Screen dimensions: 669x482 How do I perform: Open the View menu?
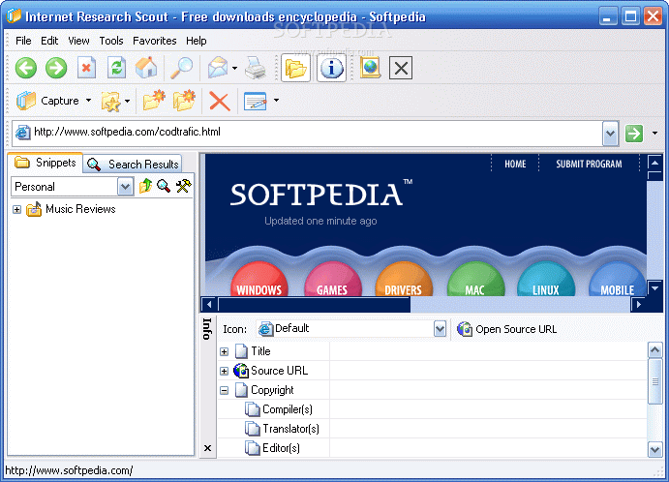79,41
